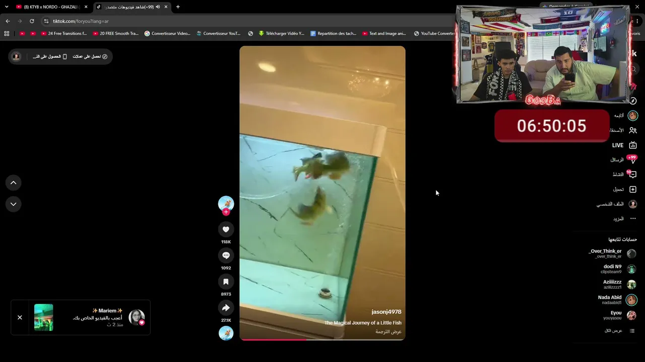The width and height of the screenshot is (645, 362).
Task: Expand the full following list (عرض الكل)
Action: point(620,331)
